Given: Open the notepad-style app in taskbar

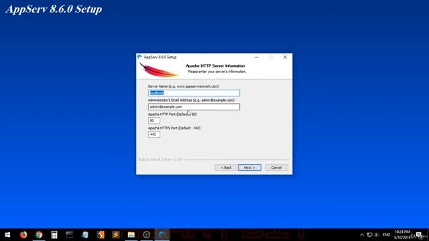Looking at the screenshot, I should (85, 235).
